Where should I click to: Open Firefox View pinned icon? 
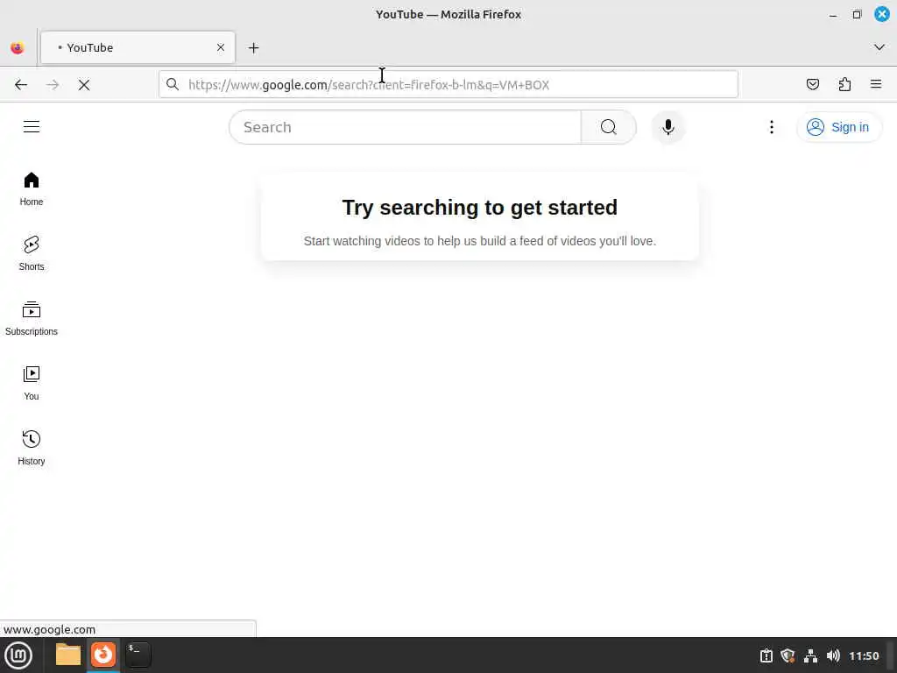coord(18,48)
